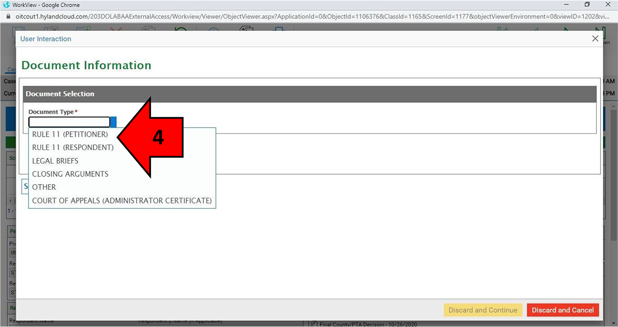618x327 pixels.
Task: Choose RULE 11 (RESPONDENT) document type
Action: [x=73, y=148]
